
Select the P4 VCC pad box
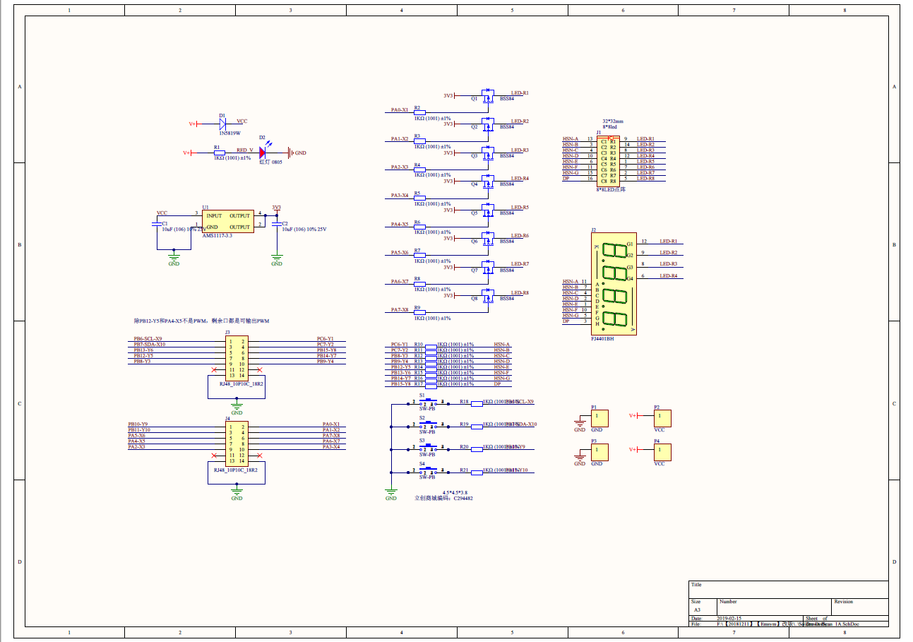(662, 452)
